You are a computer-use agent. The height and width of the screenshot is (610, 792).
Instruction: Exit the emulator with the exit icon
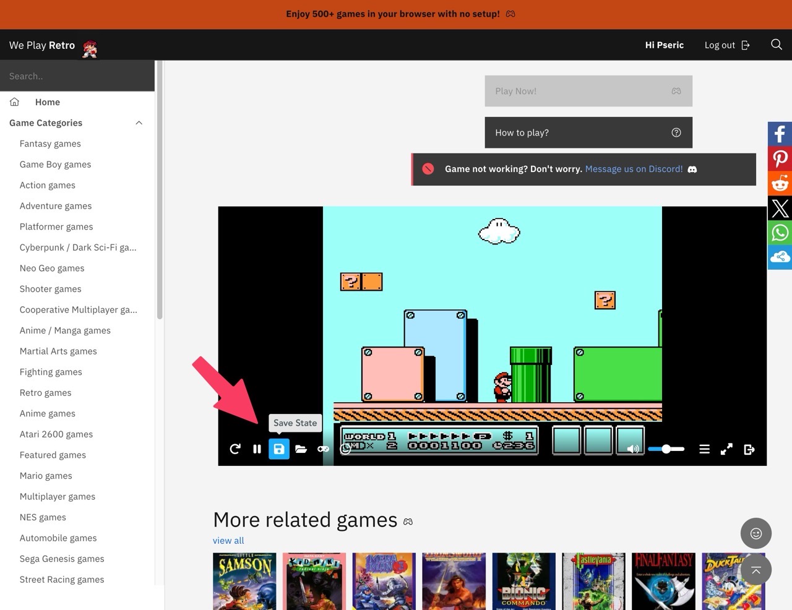click(x=749, y=449)
